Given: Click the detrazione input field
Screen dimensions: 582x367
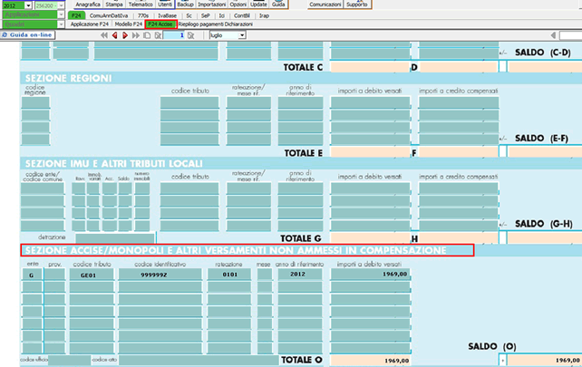Looking at the screenshot, I should pyautogui.click(x=115, y=237).
